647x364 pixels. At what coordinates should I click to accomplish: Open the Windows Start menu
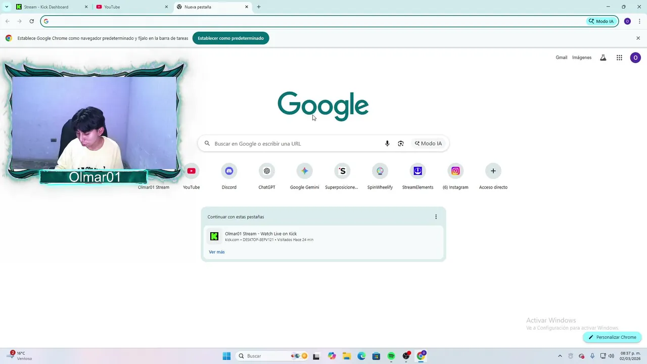226,356
